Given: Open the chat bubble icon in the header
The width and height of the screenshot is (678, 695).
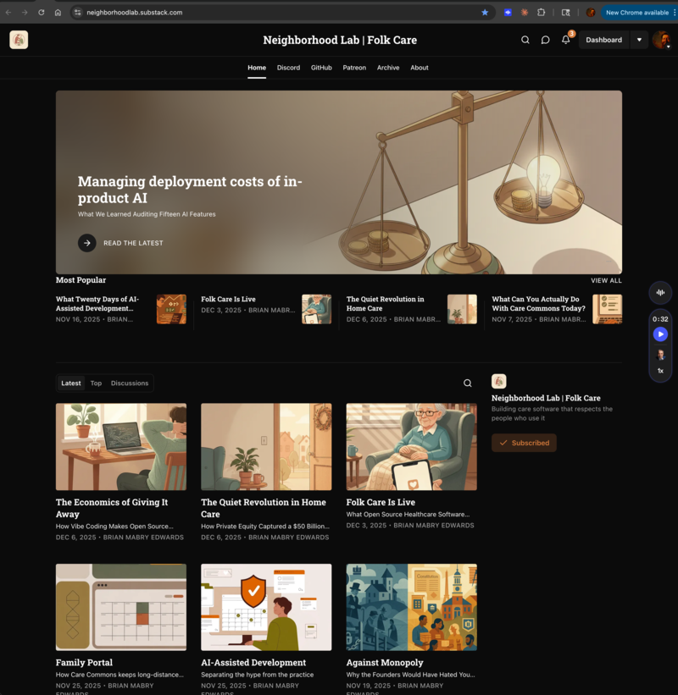Looking at the screenshot, I should (545, 40).
